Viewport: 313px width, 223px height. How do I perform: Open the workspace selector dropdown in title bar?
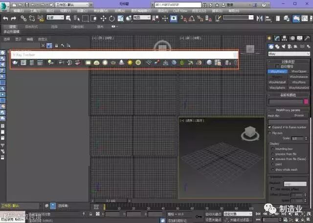coord(72,4)
